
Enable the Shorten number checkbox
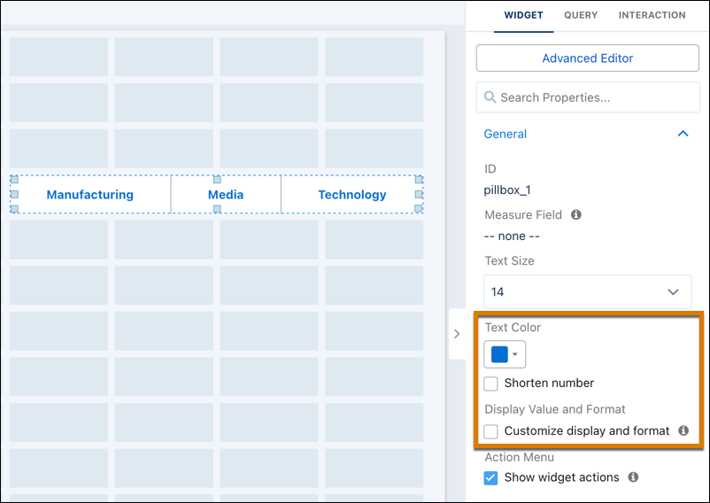490,383
